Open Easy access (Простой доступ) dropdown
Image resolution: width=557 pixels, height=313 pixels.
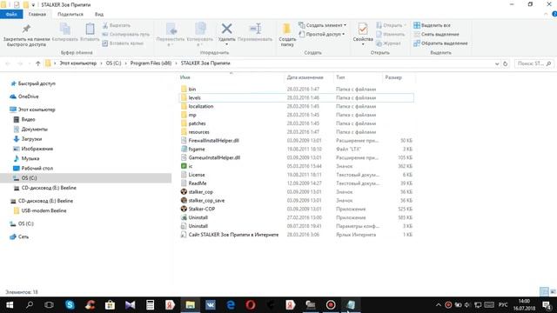321,34
